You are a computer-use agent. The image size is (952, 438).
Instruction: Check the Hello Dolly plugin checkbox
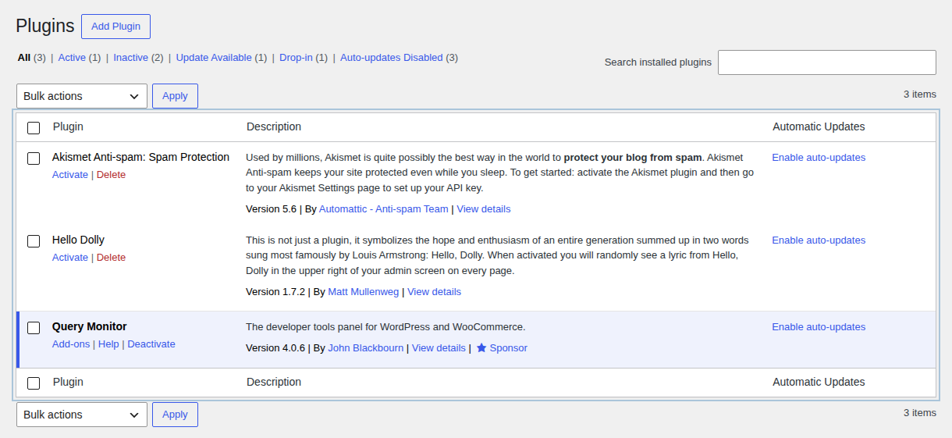click(34, 241)
